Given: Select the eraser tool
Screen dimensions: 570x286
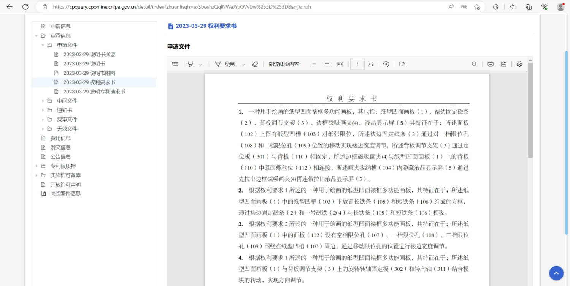Looking at the screenshot, I should pos(255,64).
